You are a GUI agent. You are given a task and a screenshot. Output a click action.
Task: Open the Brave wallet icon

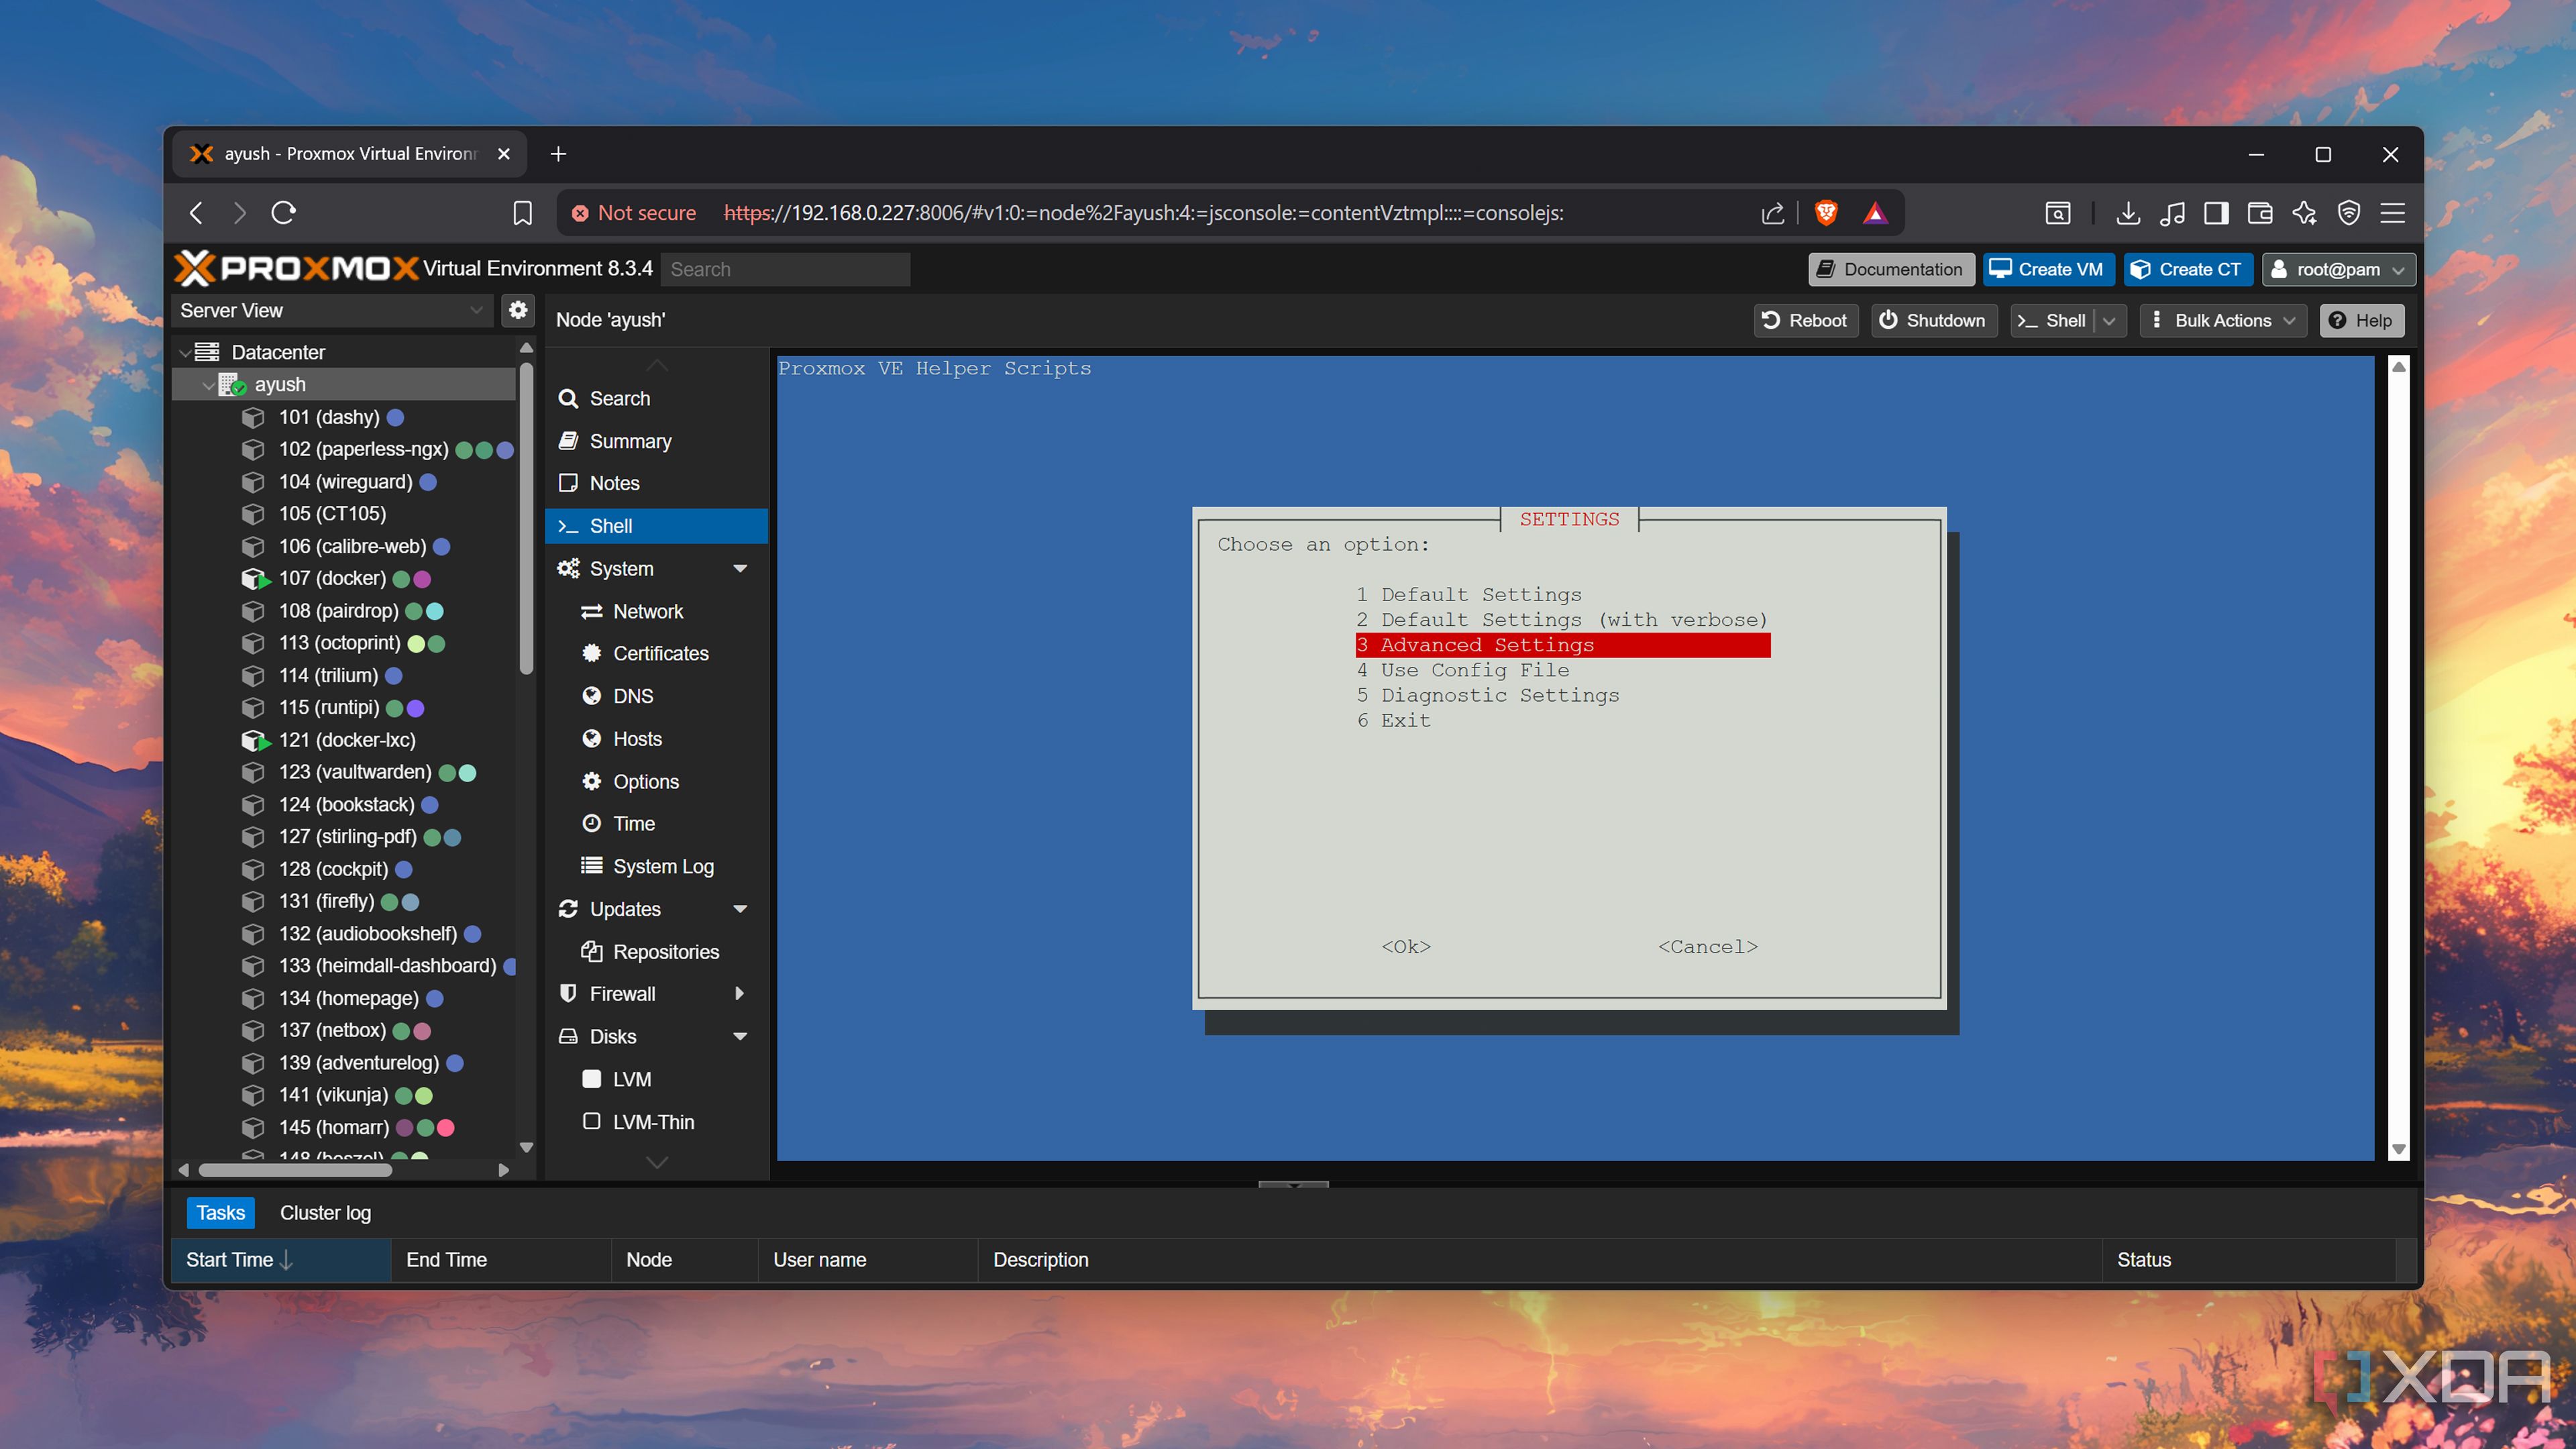2259,212
